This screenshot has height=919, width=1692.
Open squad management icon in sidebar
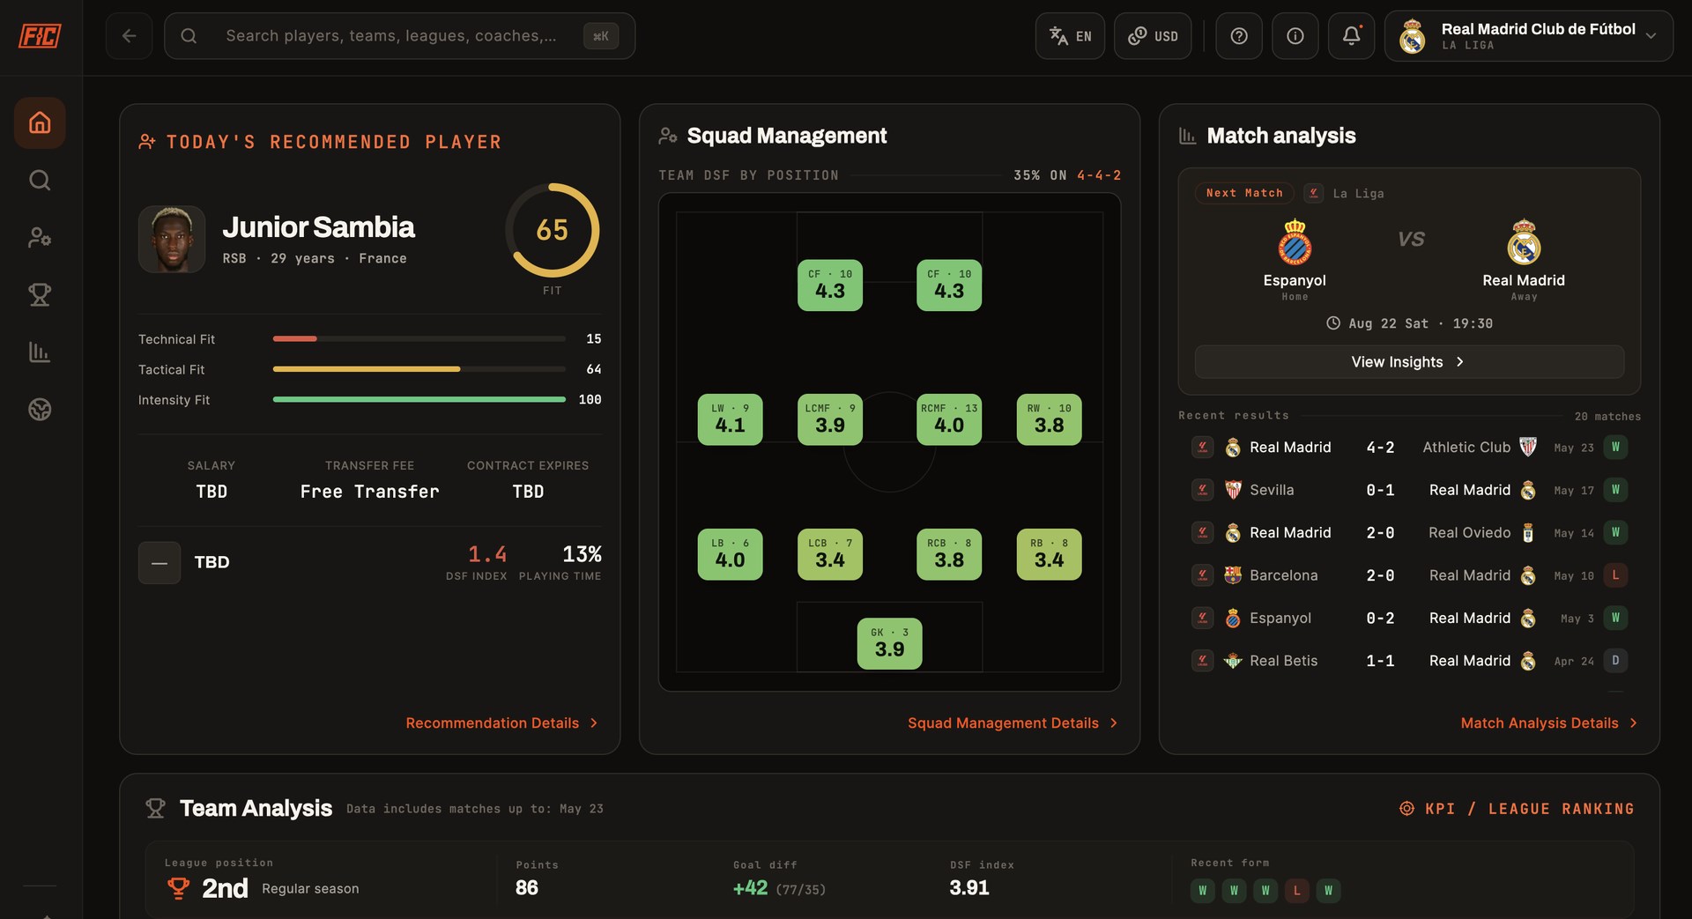[40, 237]
